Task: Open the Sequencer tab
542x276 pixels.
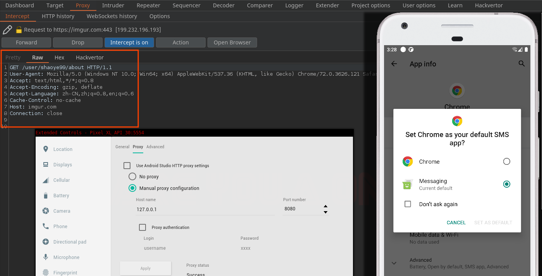Action: 187,5
